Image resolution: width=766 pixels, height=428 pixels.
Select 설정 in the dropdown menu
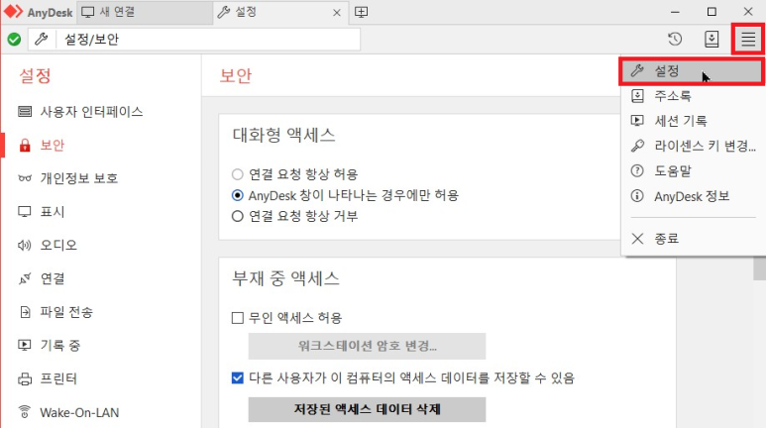coord(691,71)
